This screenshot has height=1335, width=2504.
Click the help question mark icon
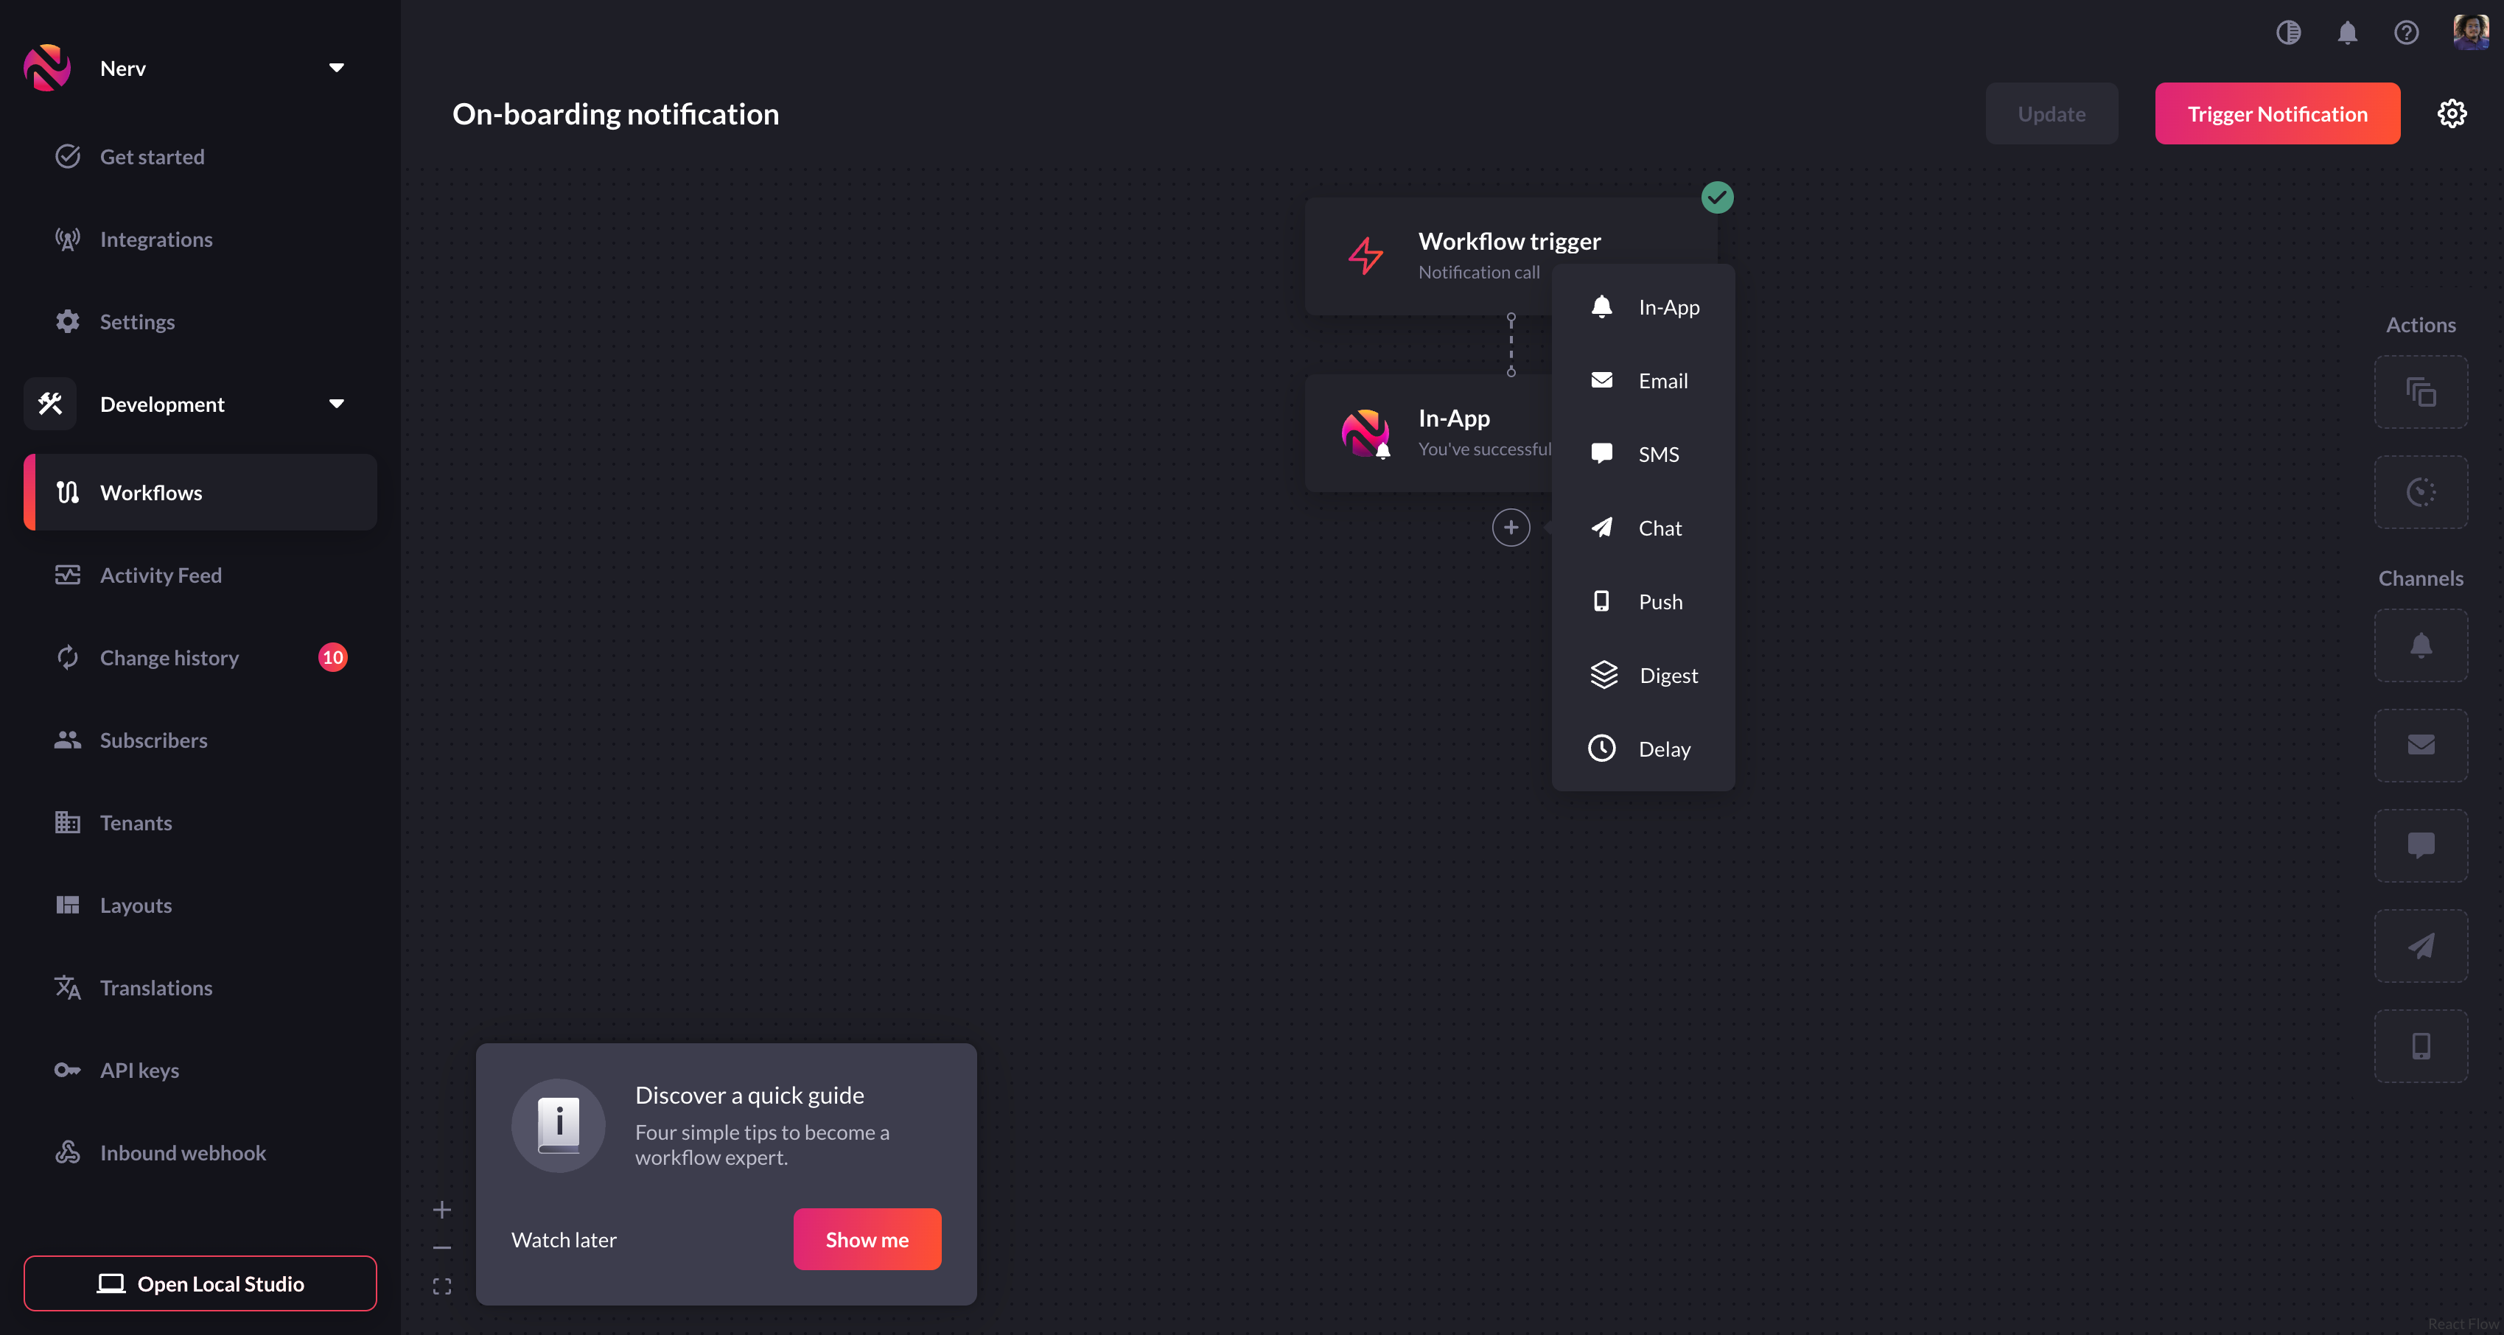tap(2406, 33)
